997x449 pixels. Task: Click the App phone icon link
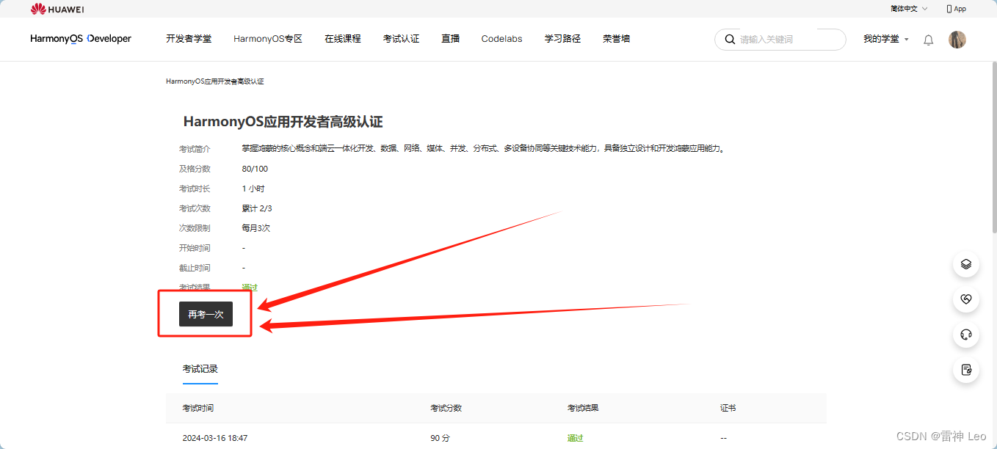pos(956,9)
